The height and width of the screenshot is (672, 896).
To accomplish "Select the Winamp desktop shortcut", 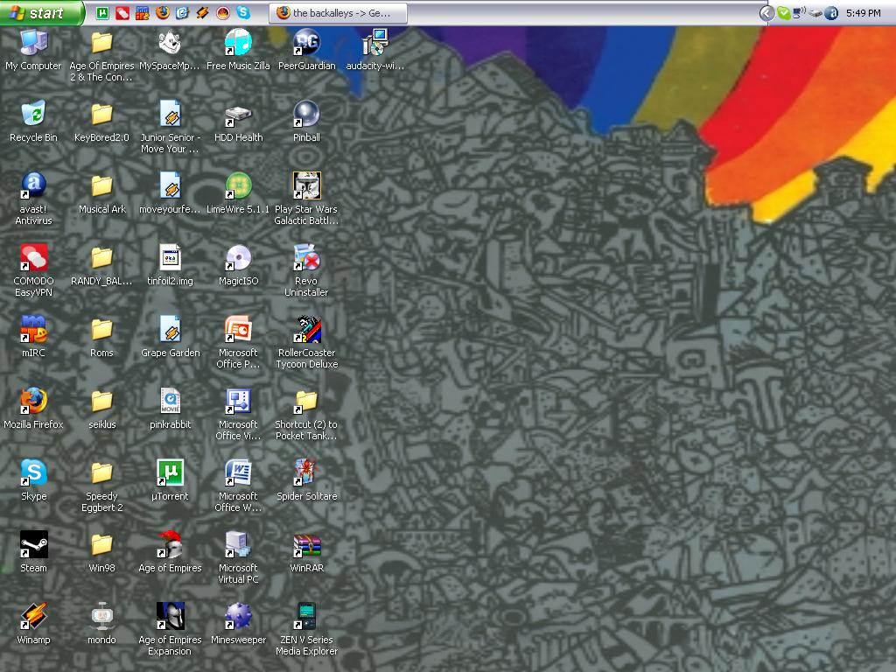I will [x=33, y=616].
